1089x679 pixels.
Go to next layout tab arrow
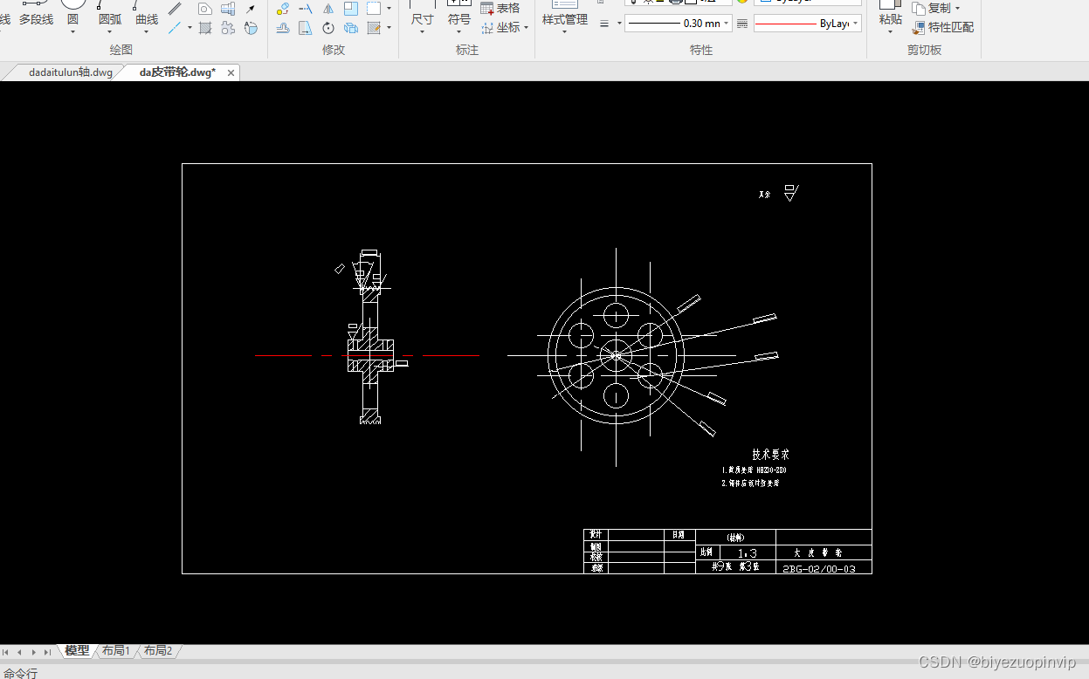coord(34,652)
